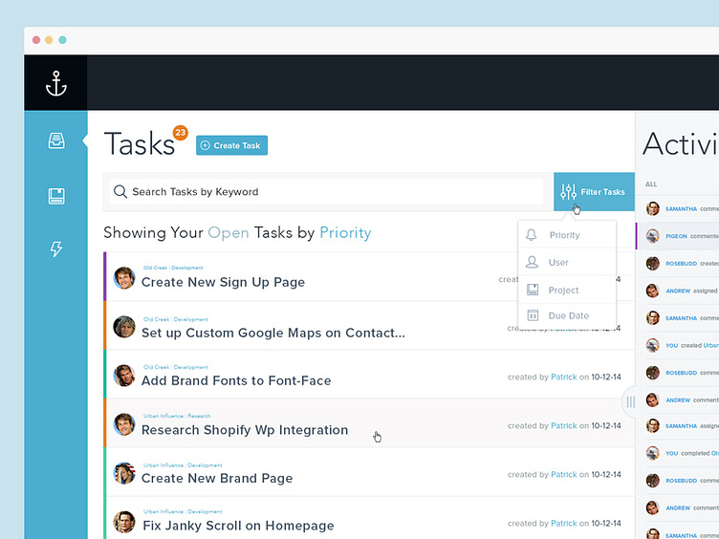
Task: Open Set up Custom Google Maps on Contact task
Action: pyautogui.click(x=273, y=333)
